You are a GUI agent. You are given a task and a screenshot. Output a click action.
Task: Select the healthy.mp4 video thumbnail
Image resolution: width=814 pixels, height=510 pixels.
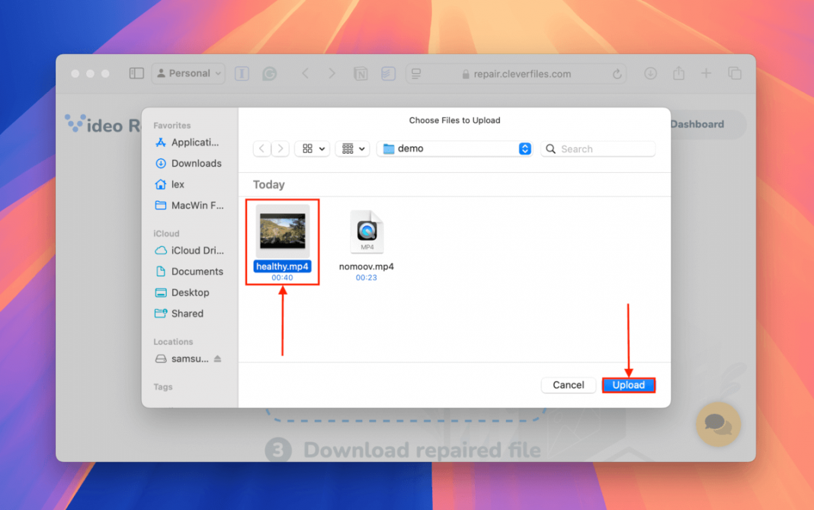coord(282,231)
